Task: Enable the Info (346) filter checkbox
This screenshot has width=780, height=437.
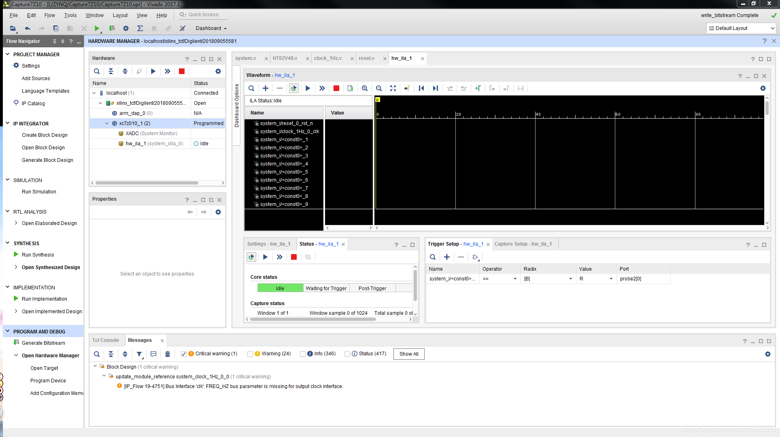Action: (303, 354)
